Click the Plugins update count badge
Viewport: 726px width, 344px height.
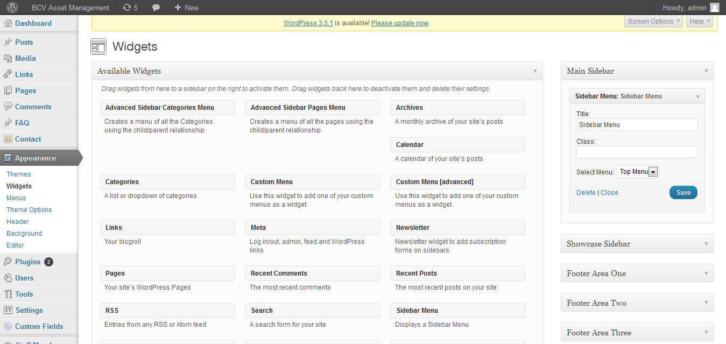point(48,262)
